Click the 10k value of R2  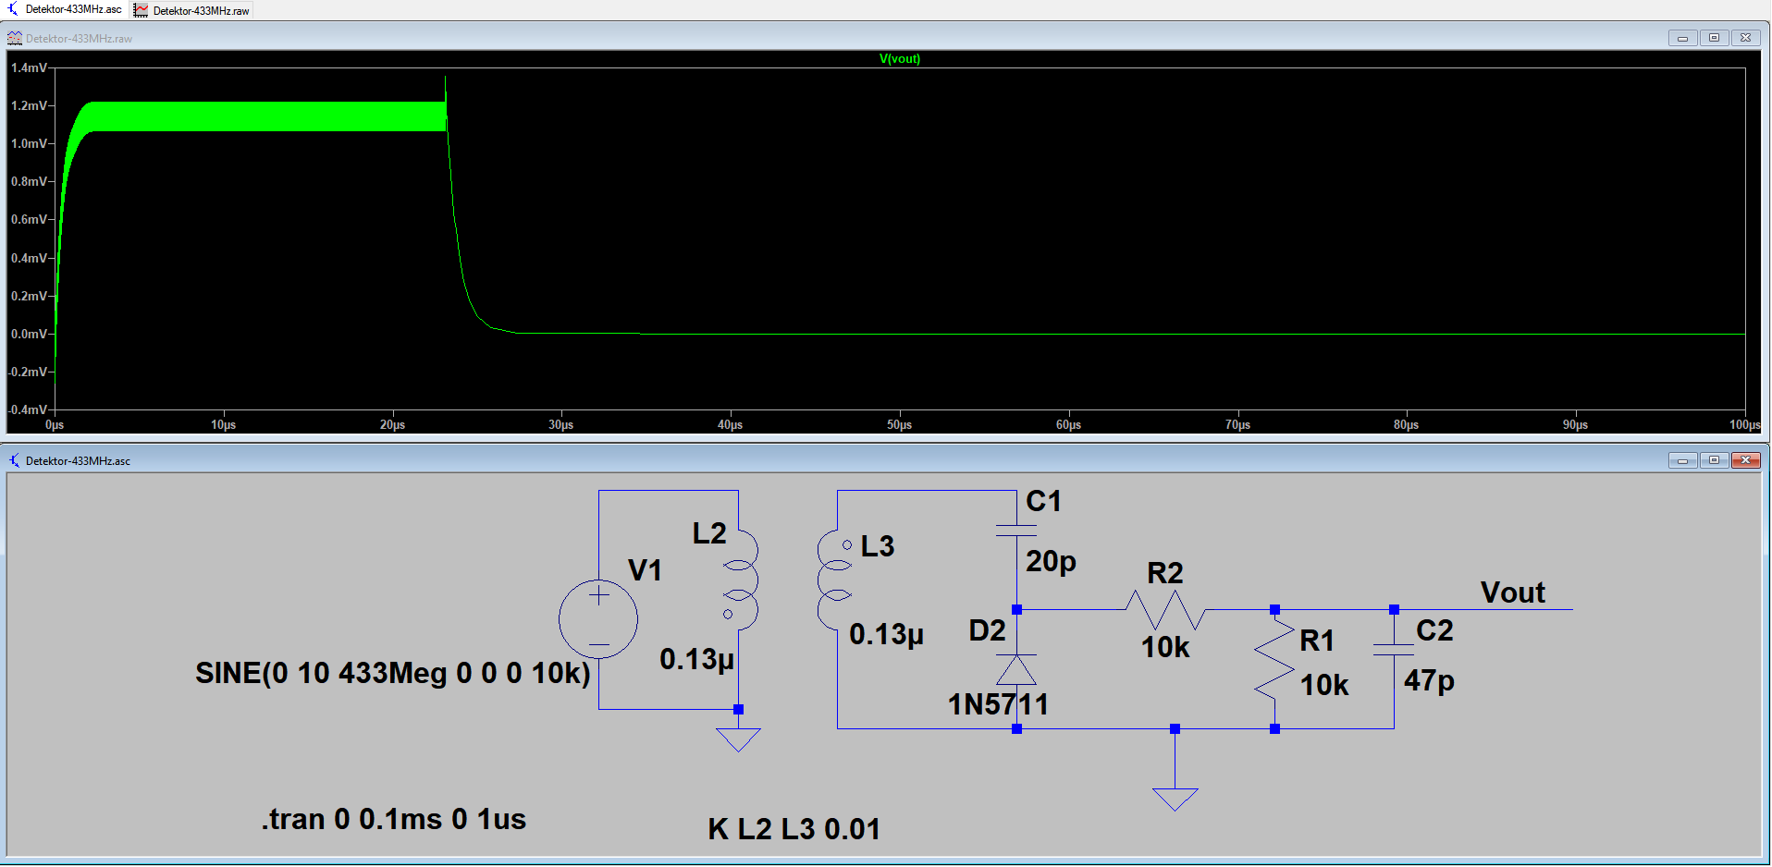(1165, 647)
